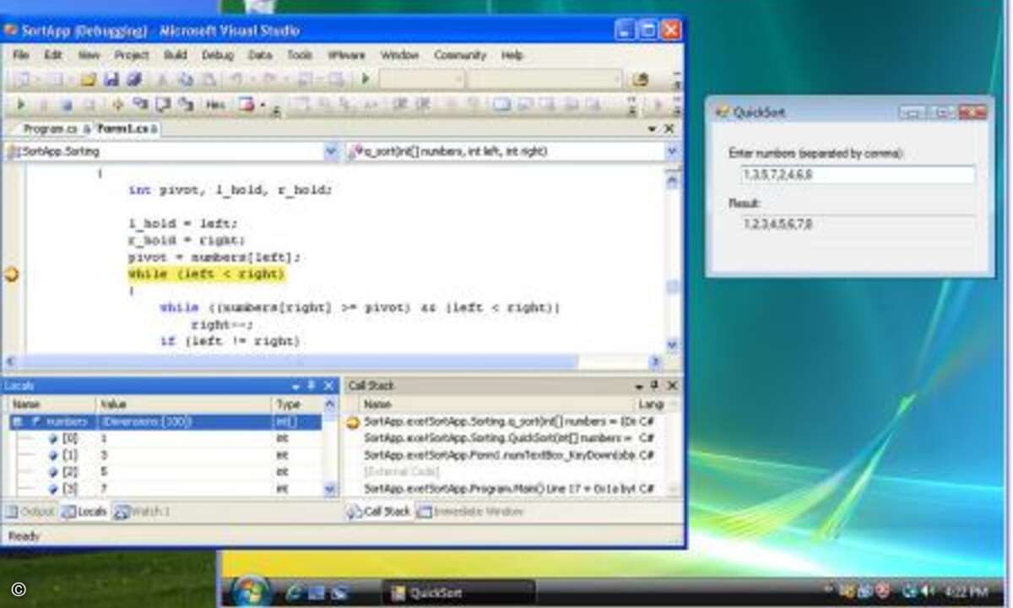Open the VMware menu
Screen dimensions: 1013x608
coord(346,55)
